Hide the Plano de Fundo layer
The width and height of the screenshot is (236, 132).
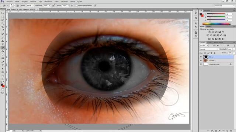click(x=201, y=64)
